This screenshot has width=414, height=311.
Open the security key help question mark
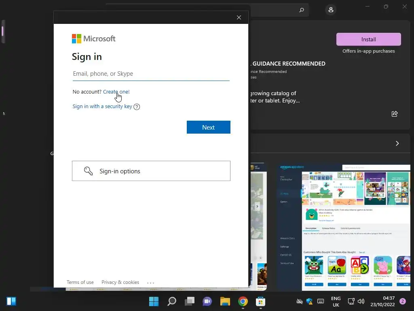[137, 107]
